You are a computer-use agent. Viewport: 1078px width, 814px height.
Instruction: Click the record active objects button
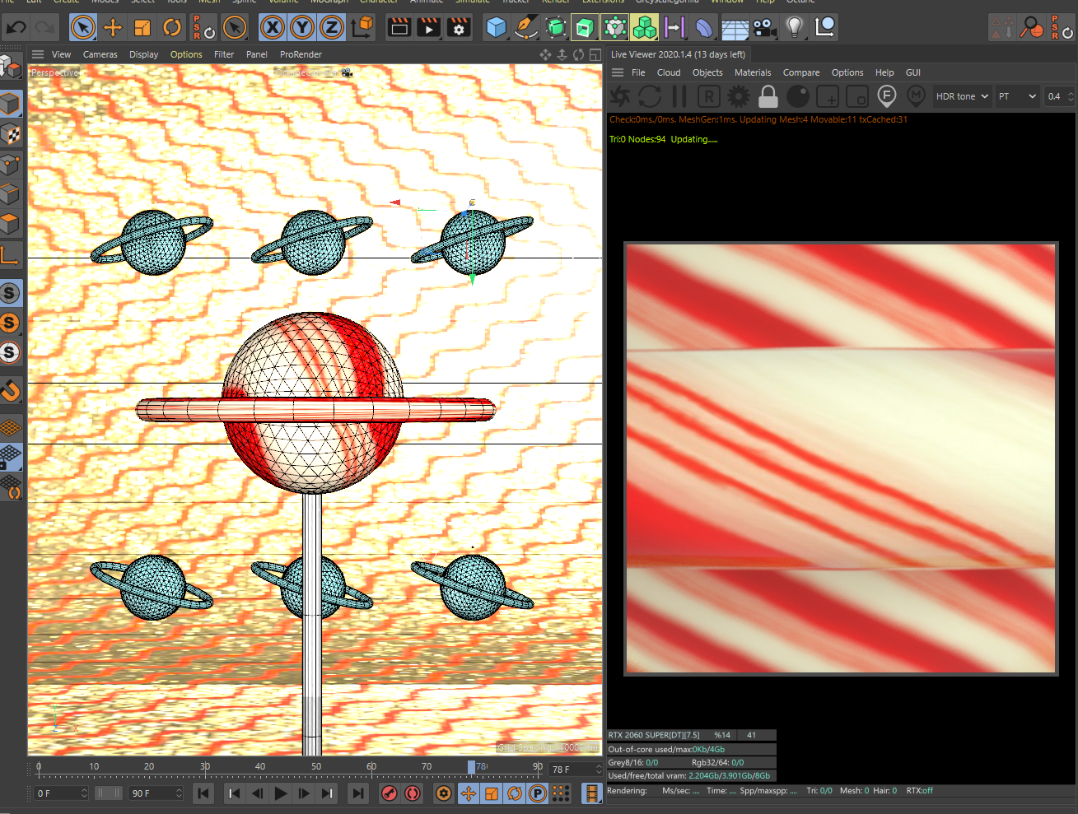(x=390, y=793)
